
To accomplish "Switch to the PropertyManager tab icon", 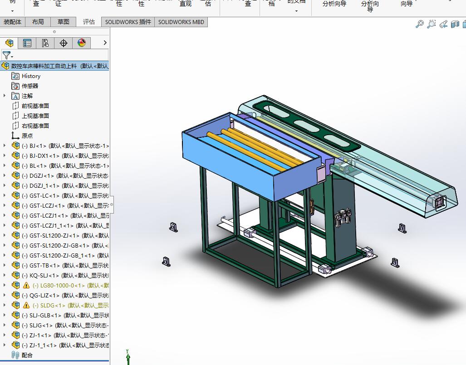I will point(27,43).
